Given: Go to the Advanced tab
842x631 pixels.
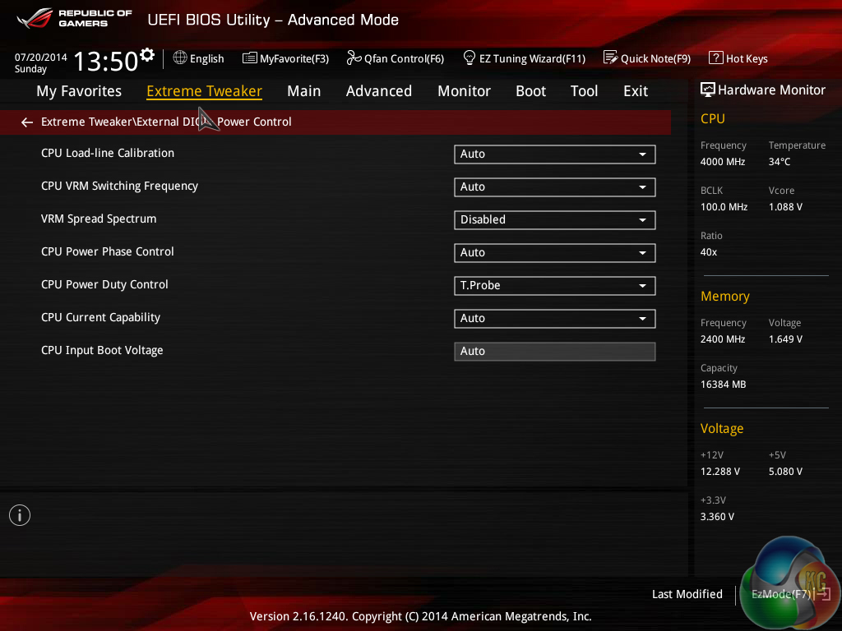Looking at the screenshot, I should (x=379, y=91).
